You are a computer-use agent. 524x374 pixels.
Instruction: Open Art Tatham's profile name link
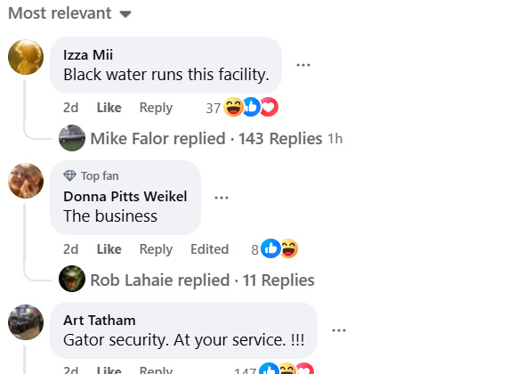[100, 321]
